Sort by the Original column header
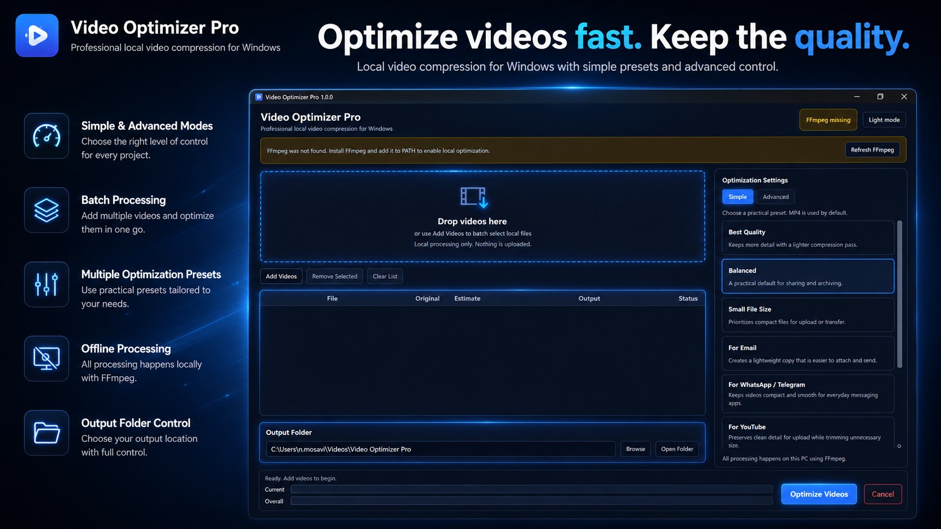The width and height of the screenshot is (941, 529). pos(427,299)
